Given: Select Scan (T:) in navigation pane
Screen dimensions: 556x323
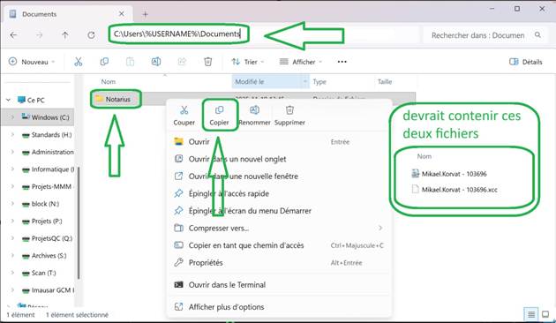Looking at the screenshot, I should pyautogui.click(x=43, y=273).
